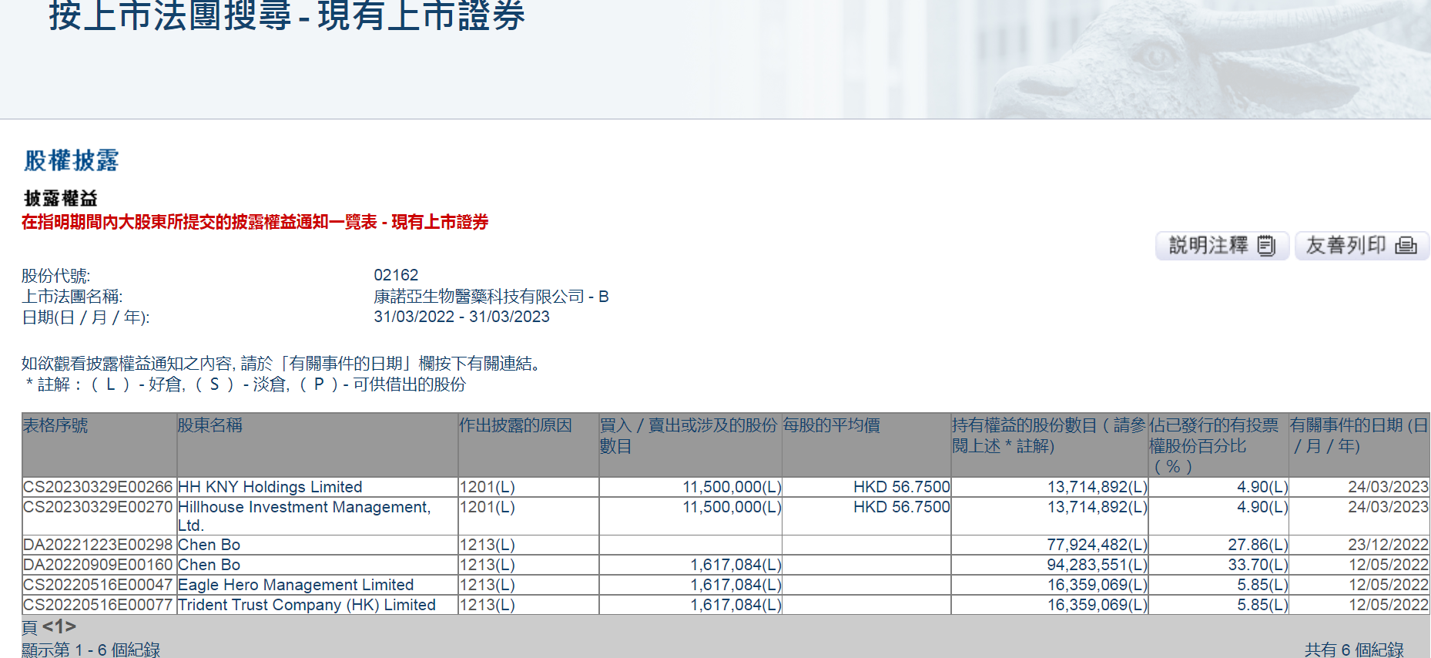
Task: Click the 股權披露 section heading
Action: point(71,160)
